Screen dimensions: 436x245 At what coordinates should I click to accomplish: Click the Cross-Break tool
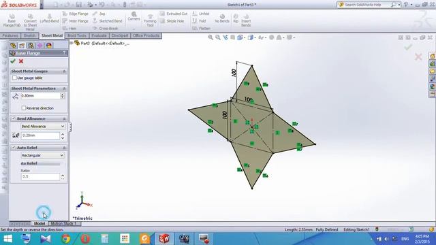pos(106,29)
